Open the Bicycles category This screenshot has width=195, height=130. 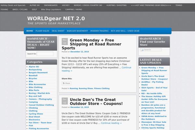pos(33,79)
